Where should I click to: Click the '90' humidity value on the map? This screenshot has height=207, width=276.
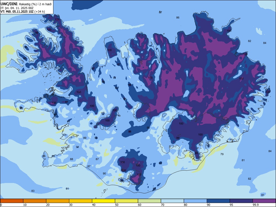coord(104,174)
